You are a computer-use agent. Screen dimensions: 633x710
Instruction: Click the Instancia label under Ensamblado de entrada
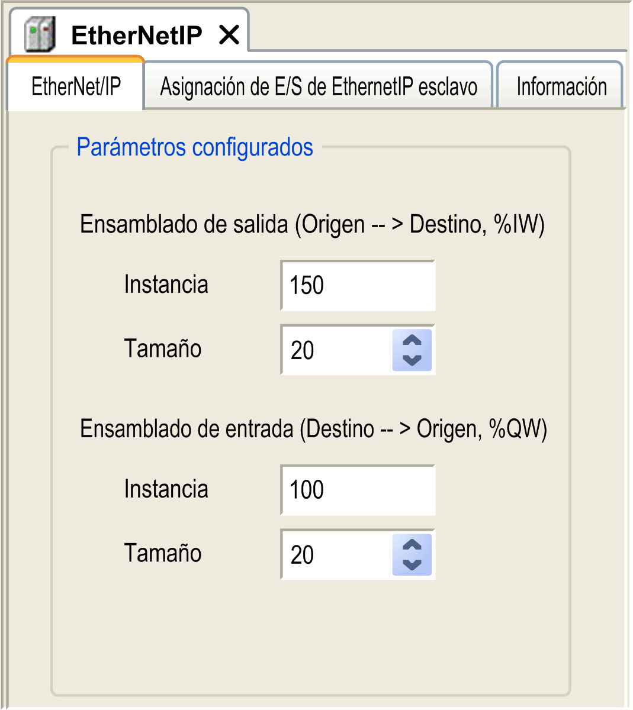(x=166, y=489)
